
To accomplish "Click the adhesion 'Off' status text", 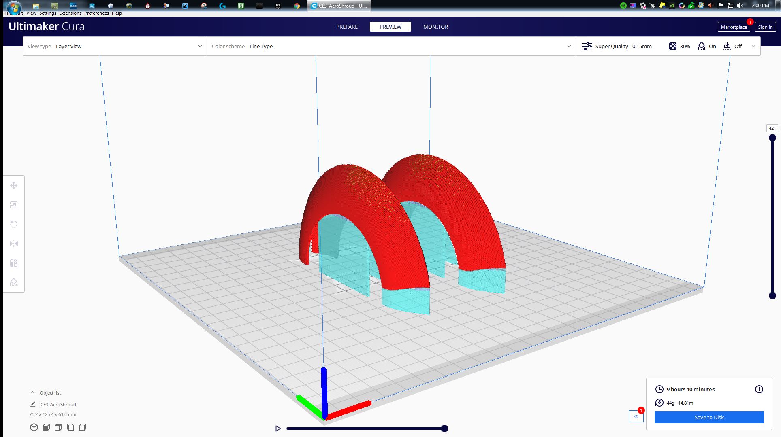I will click(738, 46).
